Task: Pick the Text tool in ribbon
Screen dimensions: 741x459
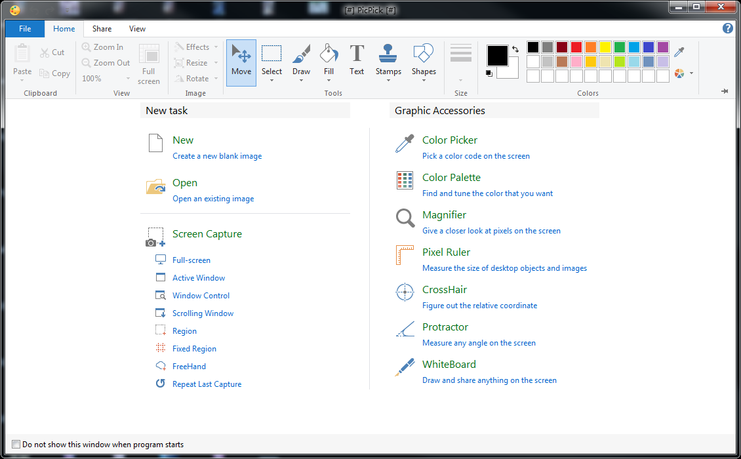Action: tap(357, 60)
